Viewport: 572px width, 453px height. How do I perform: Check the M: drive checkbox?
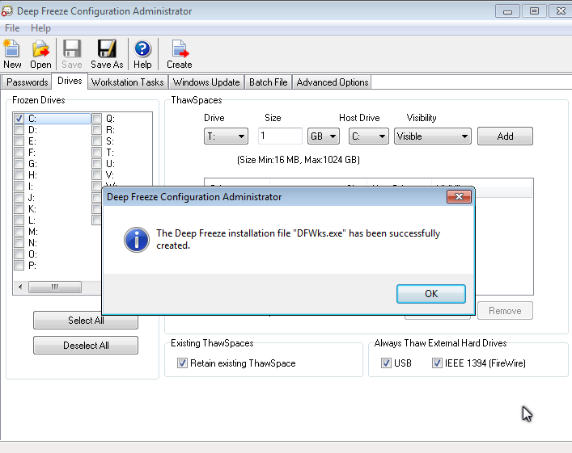(19, 231)
